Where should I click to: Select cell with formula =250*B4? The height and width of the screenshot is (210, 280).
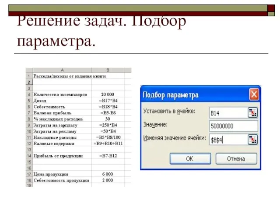(x=108, y=125)
